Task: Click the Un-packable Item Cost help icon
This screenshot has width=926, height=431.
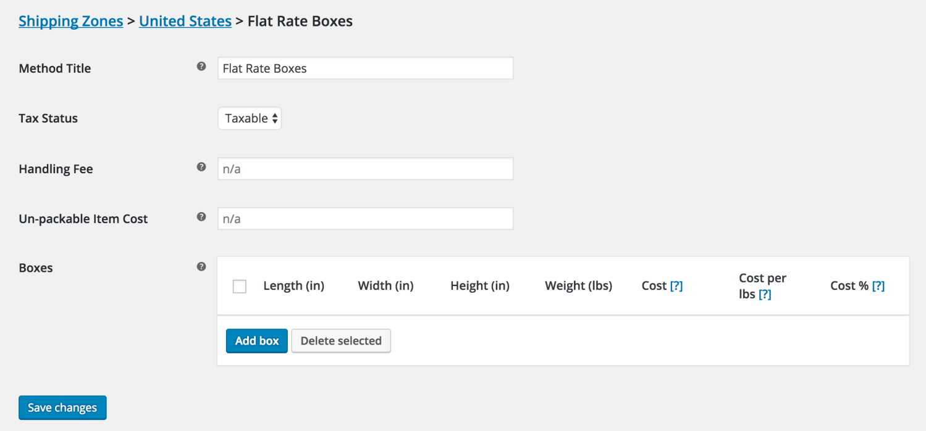Action: (x=201, y=216)
